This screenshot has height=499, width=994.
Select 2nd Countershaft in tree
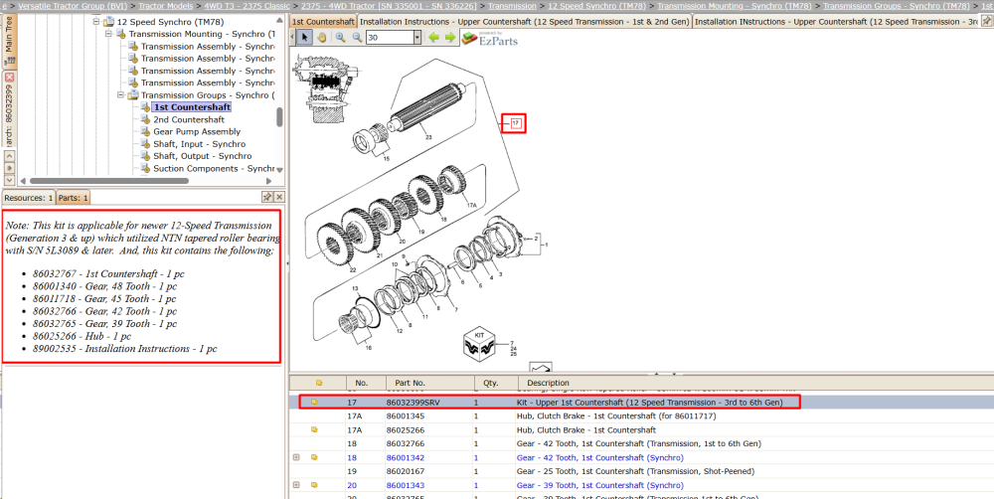point(189,119)
